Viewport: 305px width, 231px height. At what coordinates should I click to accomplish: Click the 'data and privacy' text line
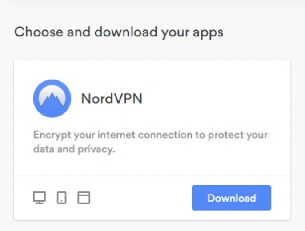click(74, 150)
